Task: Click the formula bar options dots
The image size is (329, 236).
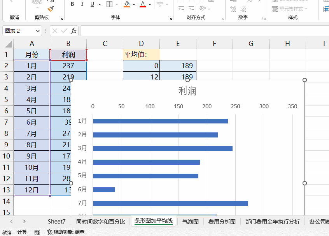Action: (x=46, y=31)
